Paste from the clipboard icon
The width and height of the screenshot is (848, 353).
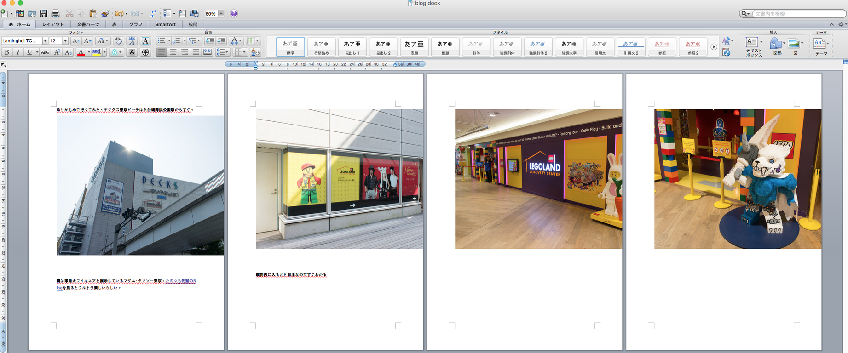93,14
